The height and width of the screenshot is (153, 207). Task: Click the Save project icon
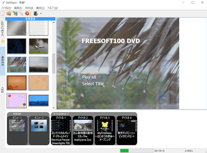(x=15, y=13)
